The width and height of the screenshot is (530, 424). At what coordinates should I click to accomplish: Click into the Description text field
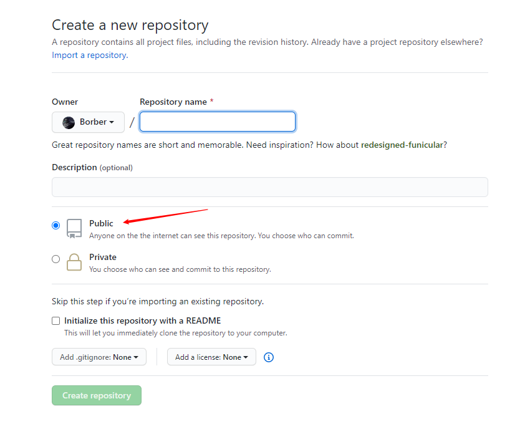coord(269,187)
